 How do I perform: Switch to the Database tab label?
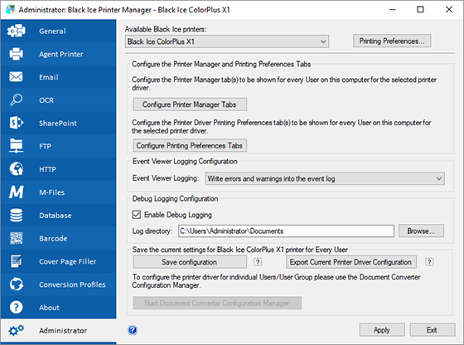coord(56,216)
